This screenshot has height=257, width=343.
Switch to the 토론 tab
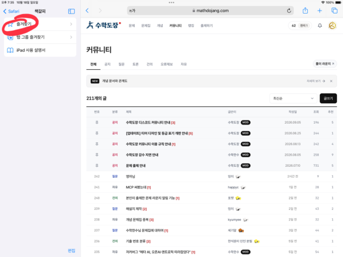(136, 64)
